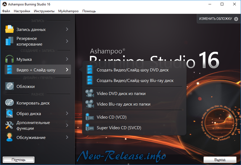241x165 pixels.
Task: Open the Помощь menu in the menu bar
Action: click(89, 11)
